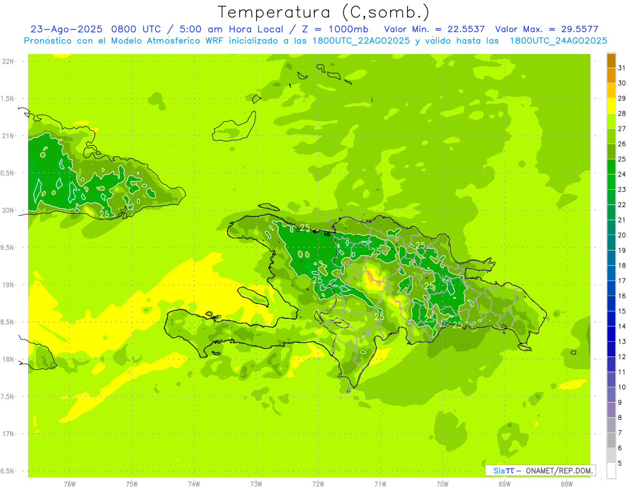Click the color bar label "20"
Viewport: 636px width, 491px height.
622,235
